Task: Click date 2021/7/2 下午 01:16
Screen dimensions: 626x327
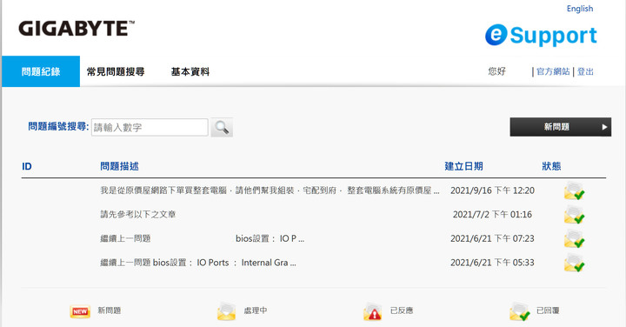Action: pyautogui.click(x=492, y=215)
